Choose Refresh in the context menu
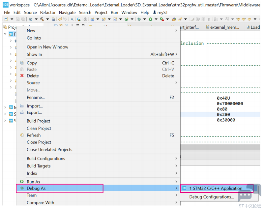Screen dimensions: 264x211 point(34,135)
